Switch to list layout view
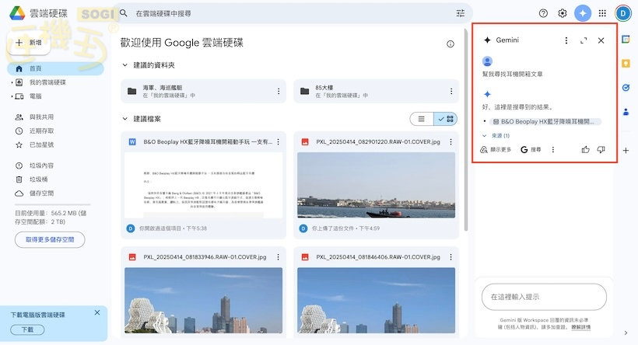638x345 pixels. [x=422, y=119]
